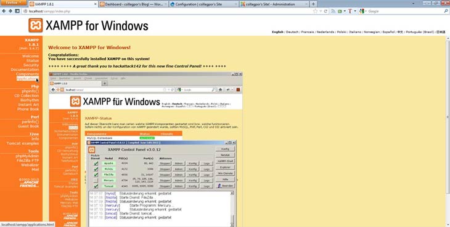450x227 pixels.
Task: Expand the T icon dropdown arrow
Action: coord(355,11)
